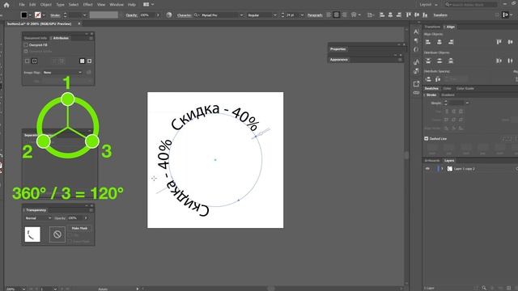518x291 pixels.
Task: Click the Transparency panel object thumbnail
Action: [x=32, y=234]
